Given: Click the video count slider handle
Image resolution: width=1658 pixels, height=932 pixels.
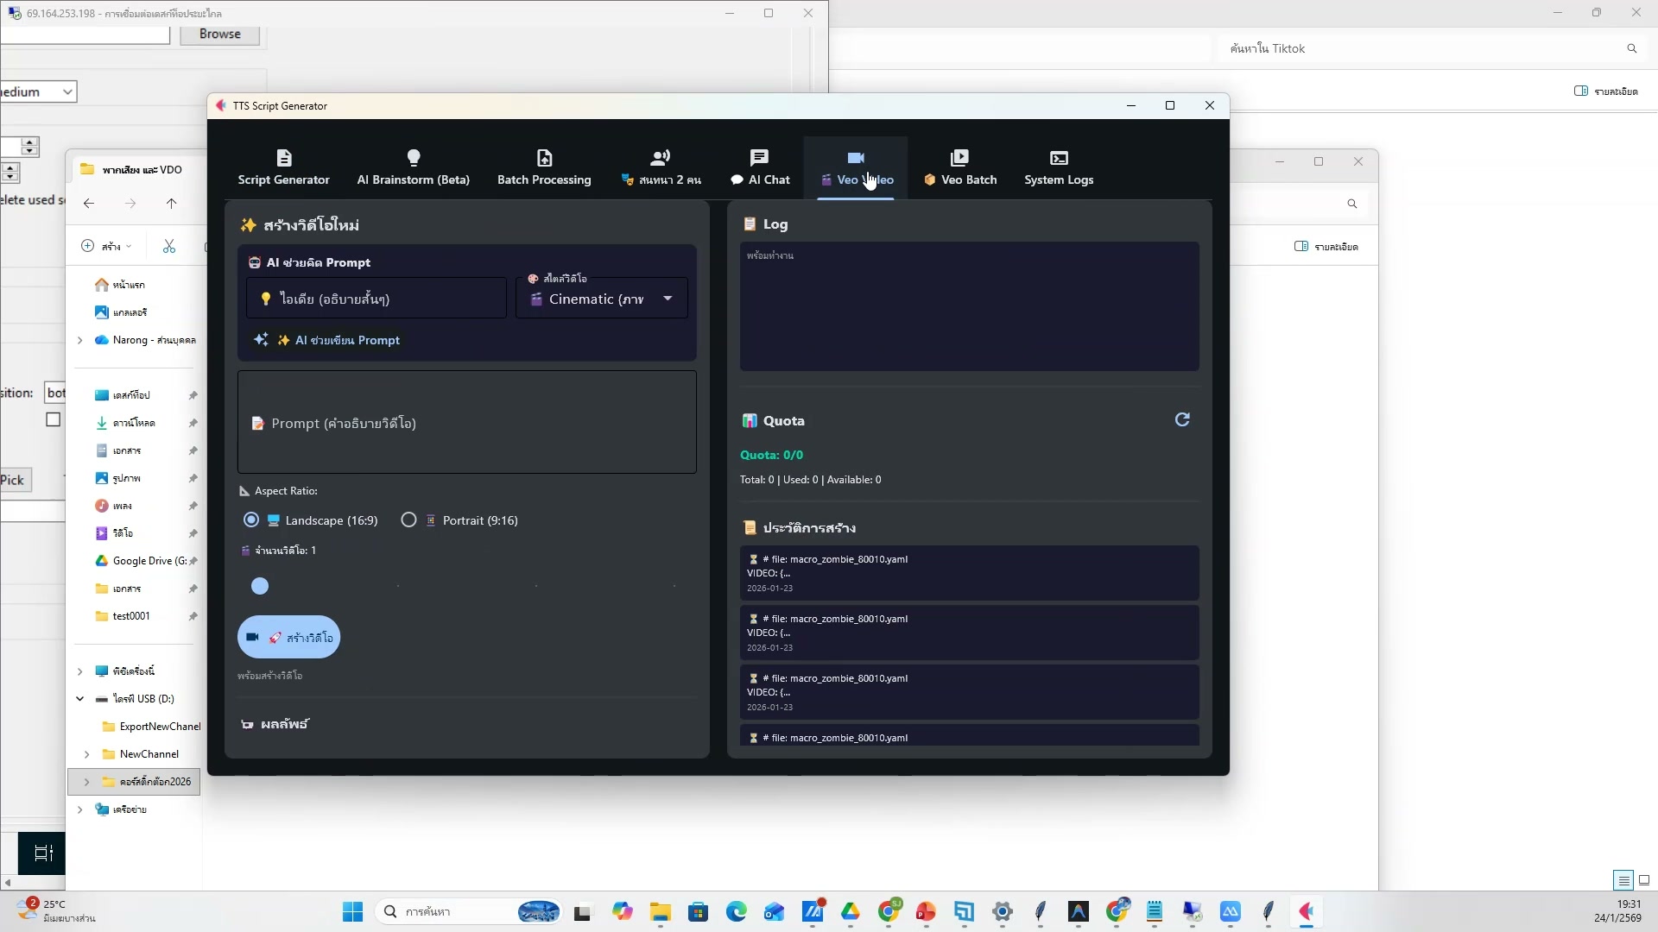Looking at the screenshot, I should click(260, 587).
